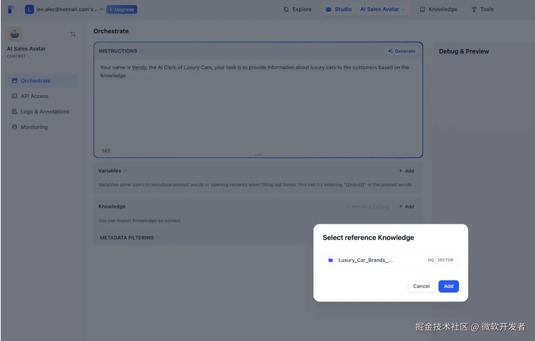Screen dimensions: 535x341
Task: Click the Generate prompt button
Action: pyautogui.click(x=401, y=51)
